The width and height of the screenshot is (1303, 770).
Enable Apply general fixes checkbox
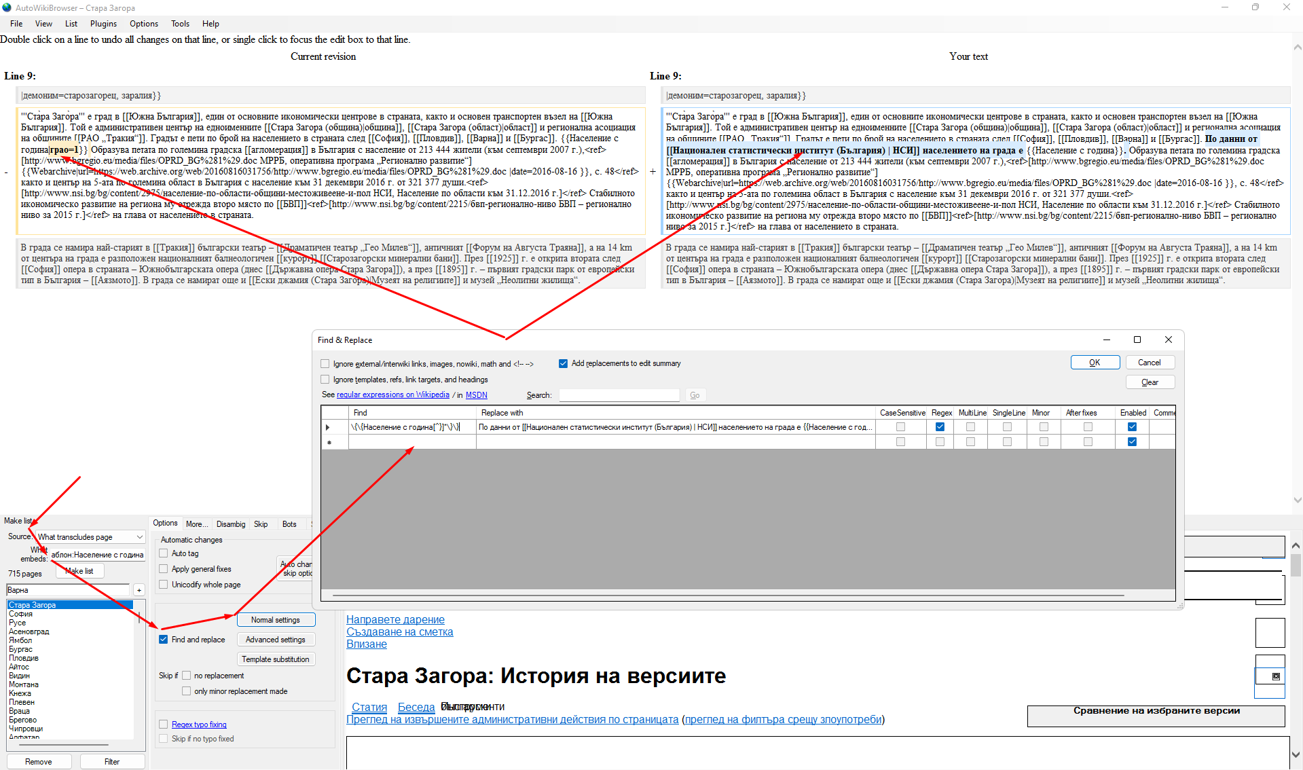(164, 569)
